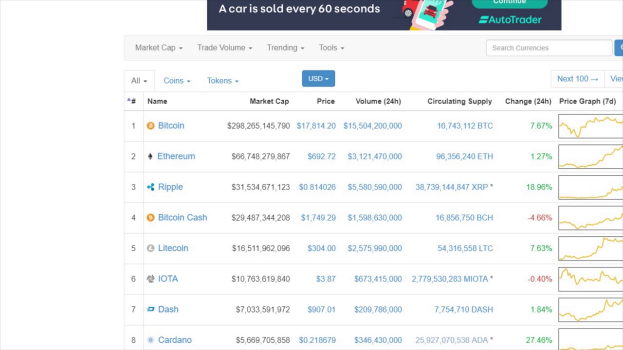Click Bitcoin Cash price $1,749.29

coord(318,218)
